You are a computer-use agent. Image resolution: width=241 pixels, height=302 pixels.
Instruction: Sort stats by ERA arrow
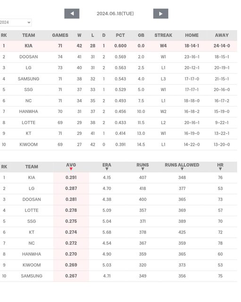click(107, 169)
